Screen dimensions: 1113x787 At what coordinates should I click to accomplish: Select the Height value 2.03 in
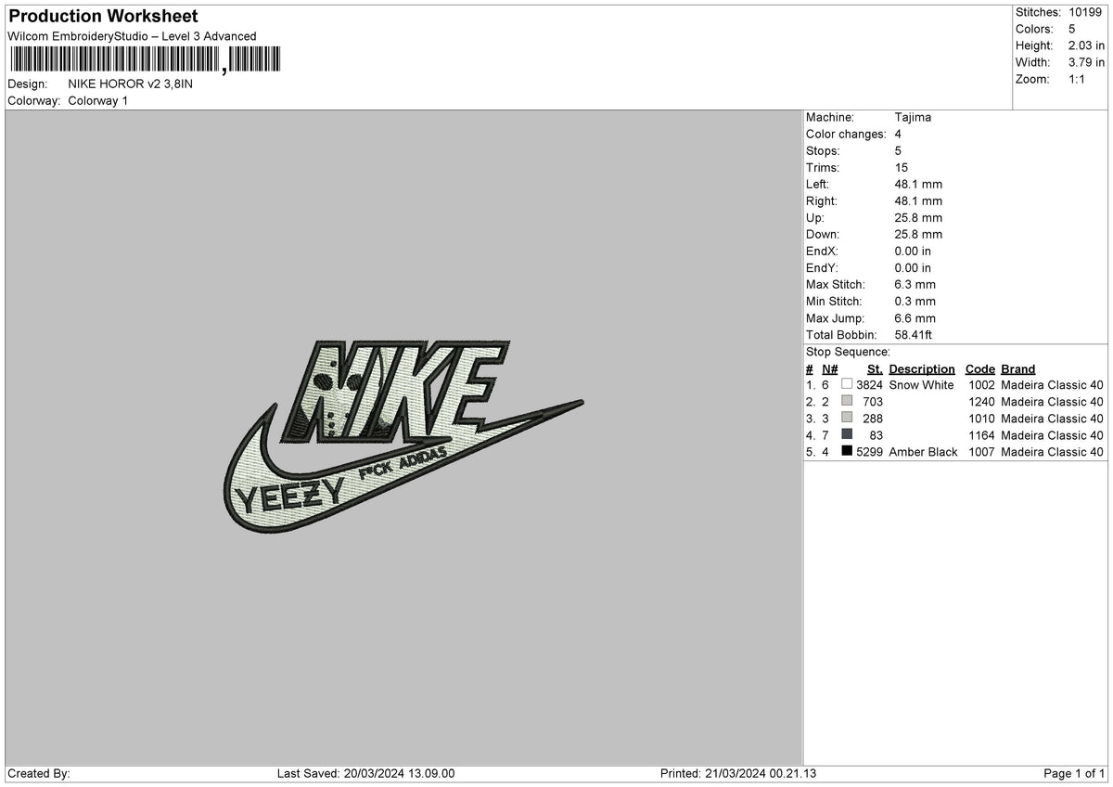coord(1086,45)
